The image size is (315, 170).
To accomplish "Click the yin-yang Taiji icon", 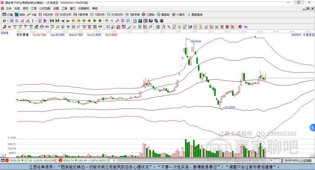I will (x=240, y=27).
